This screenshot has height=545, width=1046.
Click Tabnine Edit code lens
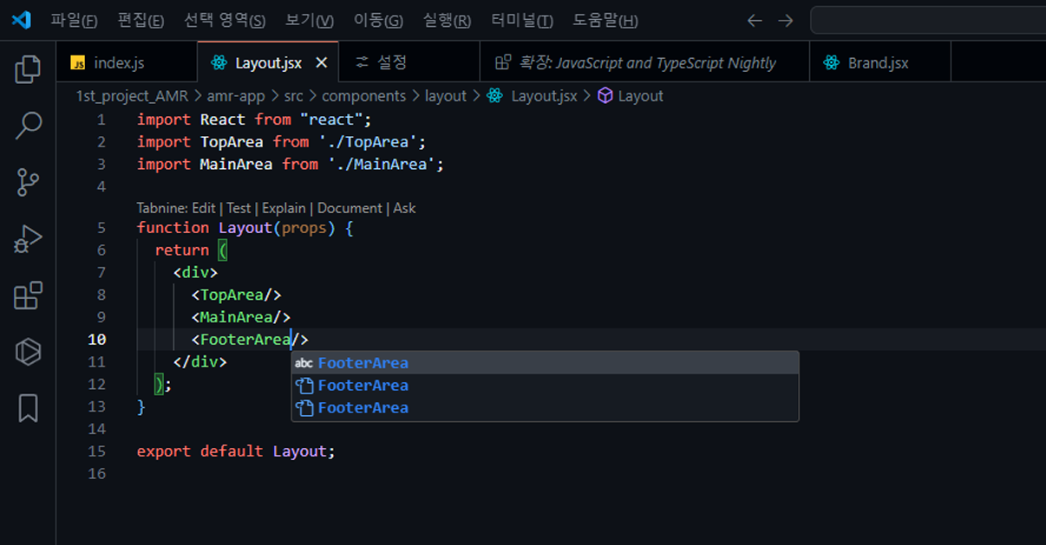203,208
